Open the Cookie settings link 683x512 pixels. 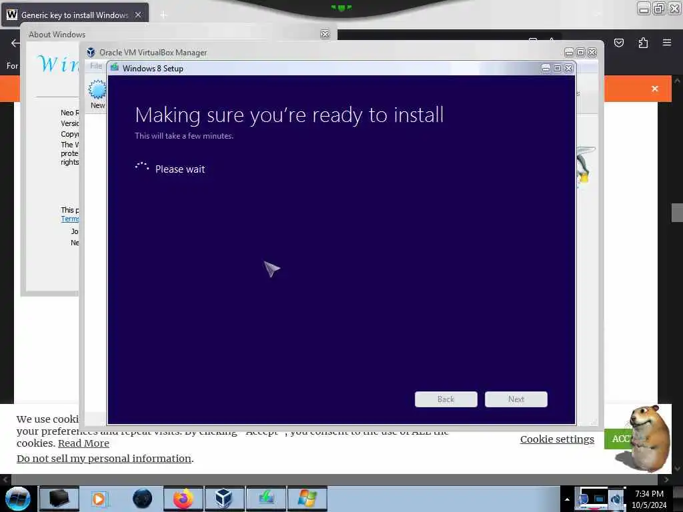pyautogui.click(x=557, y=439)
